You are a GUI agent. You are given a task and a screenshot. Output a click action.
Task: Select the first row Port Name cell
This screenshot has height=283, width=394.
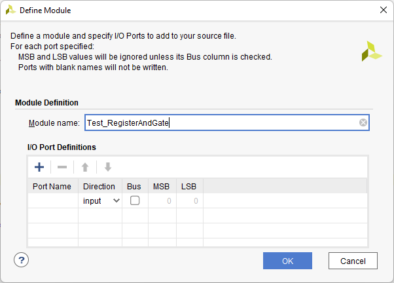53,200
